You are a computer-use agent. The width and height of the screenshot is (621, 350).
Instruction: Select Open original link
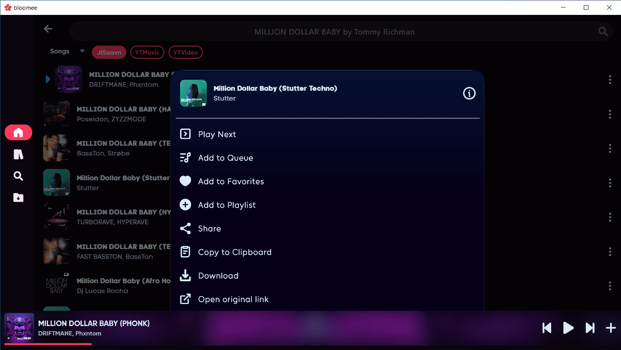pos(328,299)
